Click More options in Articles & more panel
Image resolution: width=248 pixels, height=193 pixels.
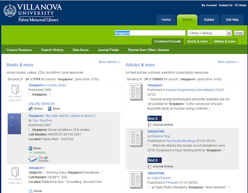pos(228,62)
